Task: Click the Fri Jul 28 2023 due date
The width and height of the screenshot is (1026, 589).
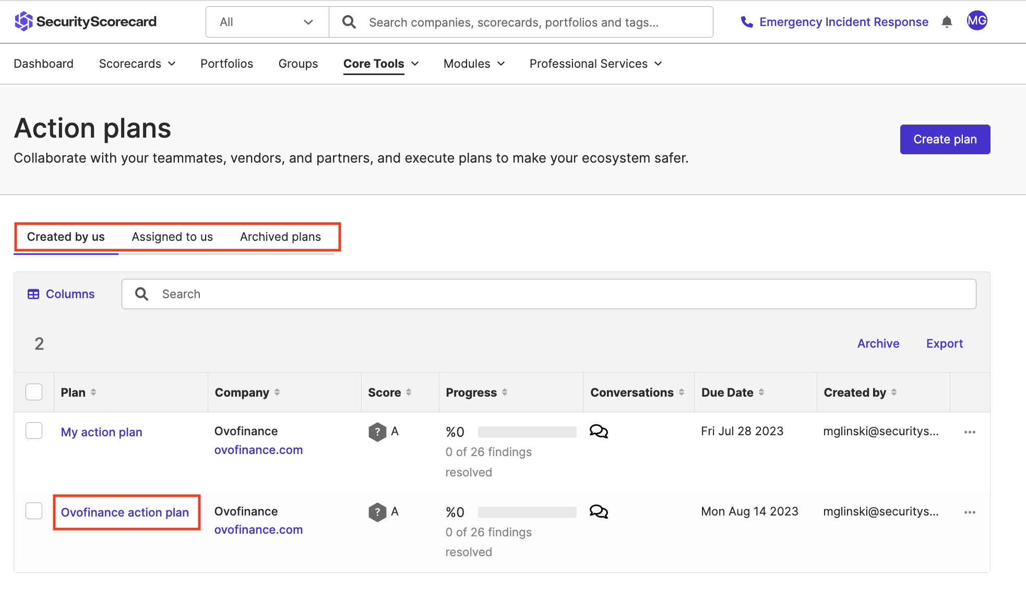Action: [742, 431]
